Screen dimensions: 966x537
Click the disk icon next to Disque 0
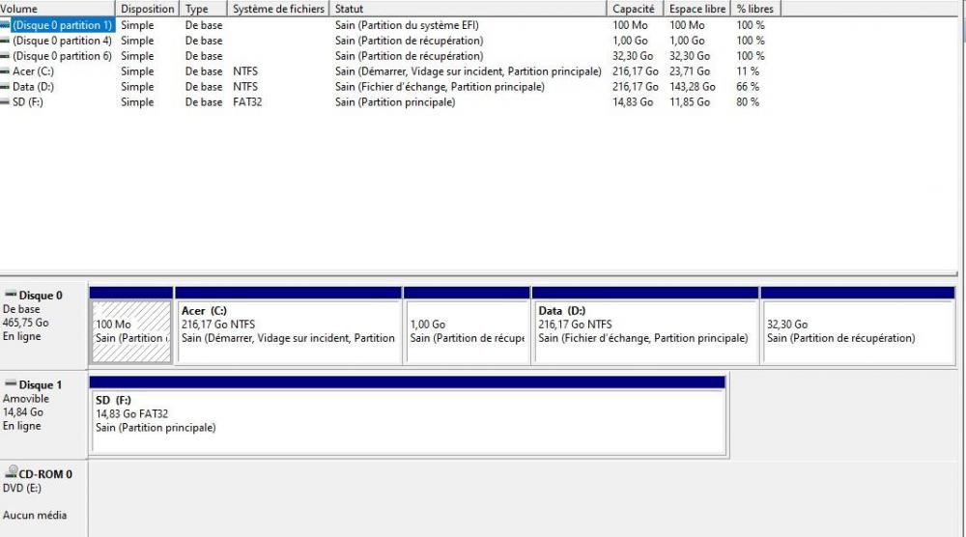click(x=11, y=295)
